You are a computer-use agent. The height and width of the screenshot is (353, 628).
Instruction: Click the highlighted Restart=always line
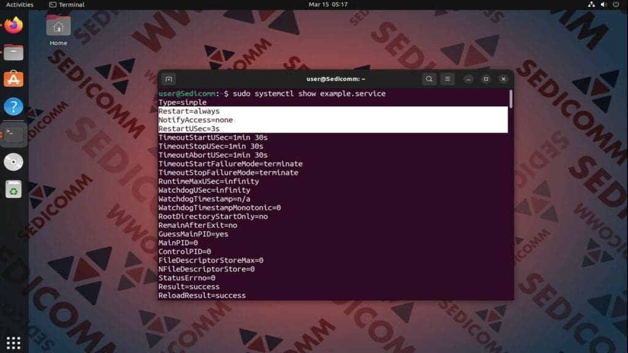(x=189, y=112)
